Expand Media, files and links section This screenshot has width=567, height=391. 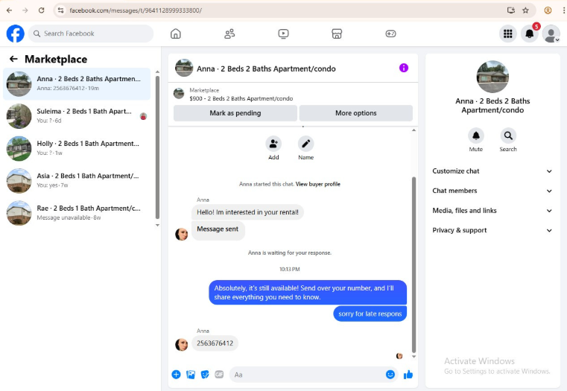(x=492, y=211)
